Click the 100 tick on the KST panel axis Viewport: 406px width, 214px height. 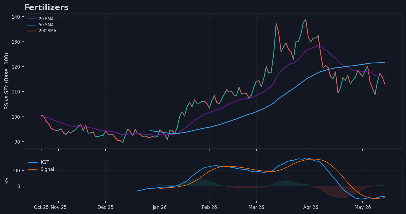(16, 170)
